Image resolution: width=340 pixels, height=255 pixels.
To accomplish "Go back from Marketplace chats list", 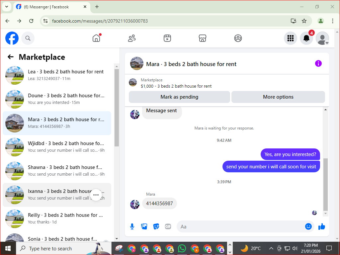I will click(10, 57).
